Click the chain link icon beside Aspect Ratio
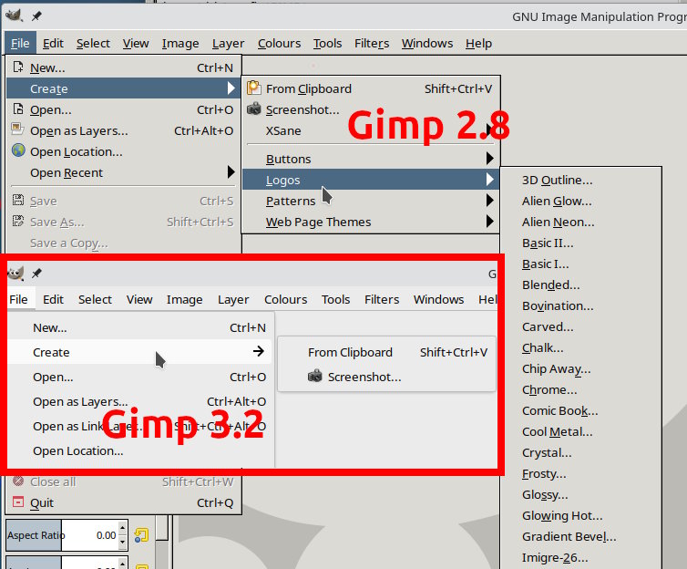687x569 pixels. click(141, 535)
